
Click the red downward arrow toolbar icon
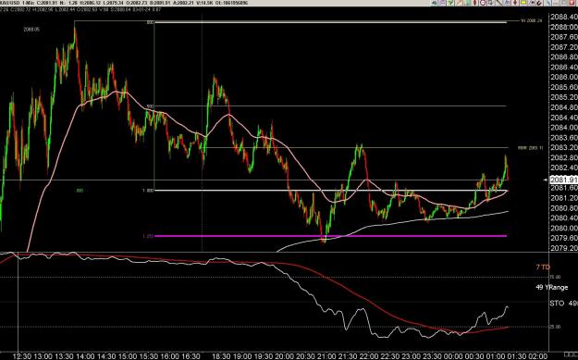(515, 3)
